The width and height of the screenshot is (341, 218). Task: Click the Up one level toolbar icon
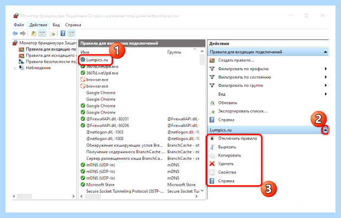coord(34,33)
